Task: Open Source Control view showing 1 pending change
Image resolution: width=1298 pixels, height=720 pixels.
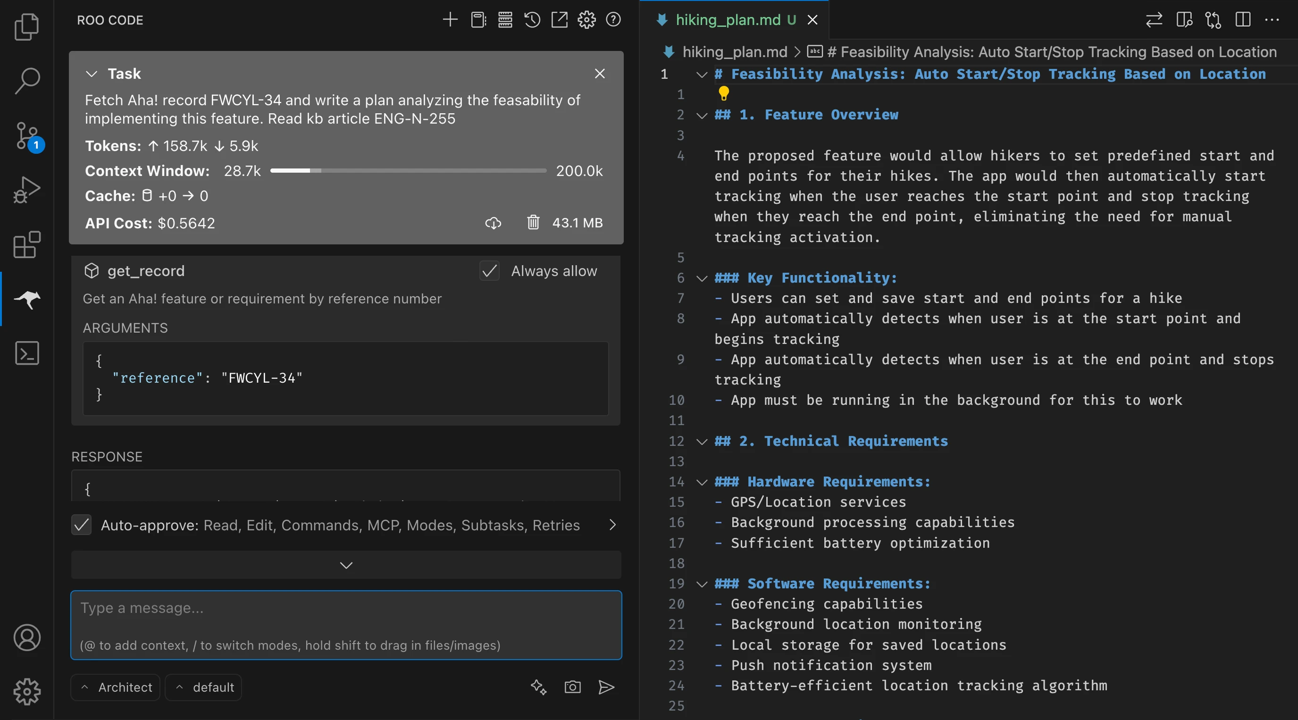Action: coord(27,136)
